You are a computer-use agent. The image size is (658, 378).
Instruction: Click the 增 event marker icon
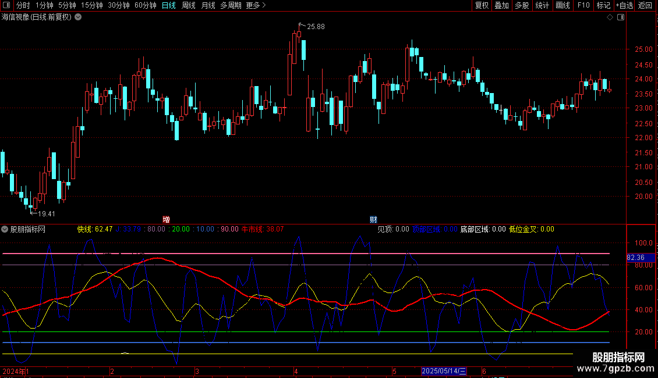coord(166,220)
